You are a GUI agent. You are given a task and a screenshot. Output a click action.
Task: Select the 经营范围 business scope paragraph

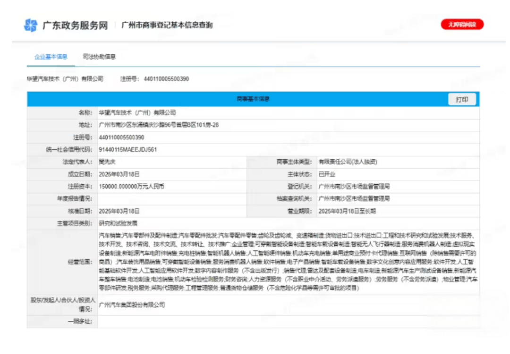288,261
